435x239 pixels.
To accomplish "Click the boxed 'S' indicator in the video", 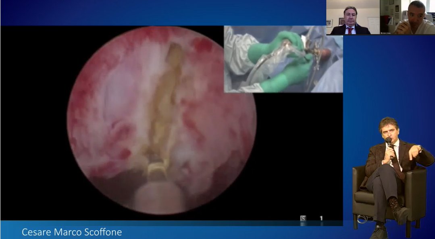I will coord(303,218).
